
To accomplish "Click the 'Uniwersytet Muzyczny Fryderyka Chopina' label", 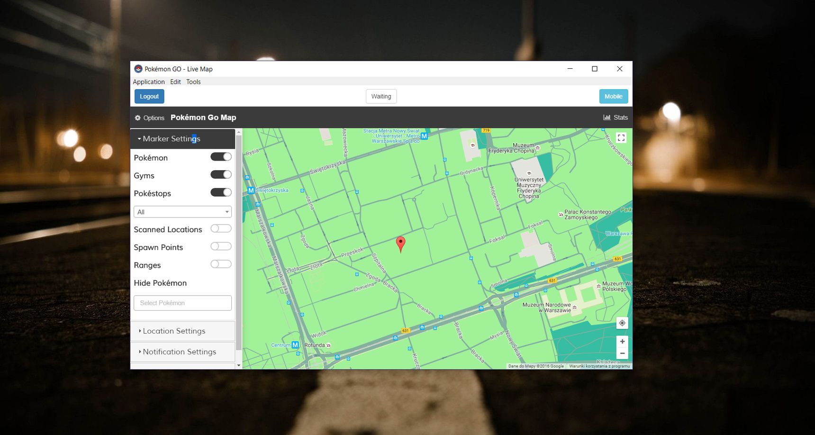I will pyautogui.click(x=529, y=188).
